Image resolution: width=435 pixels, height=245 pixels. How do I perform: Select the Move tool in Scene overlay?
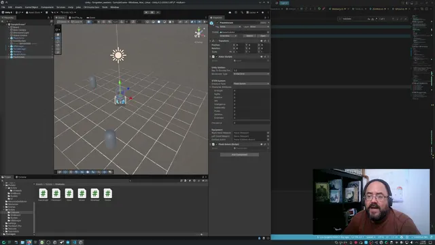(x=58, y=38)
